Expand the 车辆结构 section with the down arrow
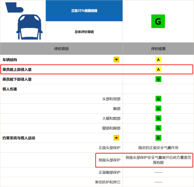The height and width of the screenshot is (187, 194). coord(116,60)
